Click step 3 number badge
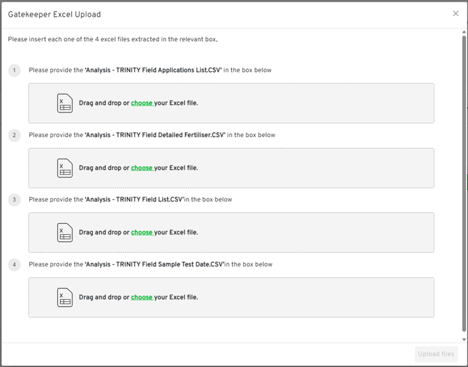 coord(14,200)
